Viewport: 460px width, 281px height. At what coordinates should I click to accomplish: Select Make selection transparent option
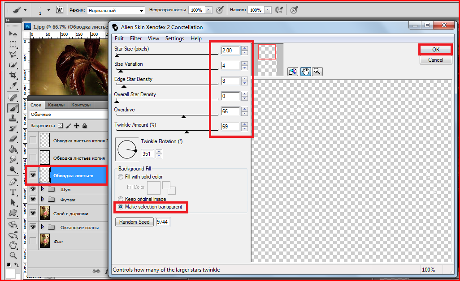point(121,207)
